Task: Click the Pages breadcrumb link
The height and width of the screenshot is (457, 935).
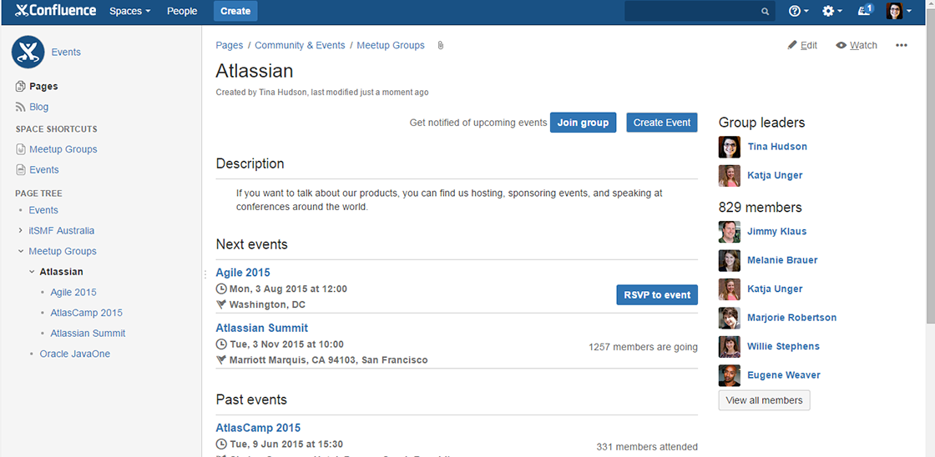Action: pos(230,45)
